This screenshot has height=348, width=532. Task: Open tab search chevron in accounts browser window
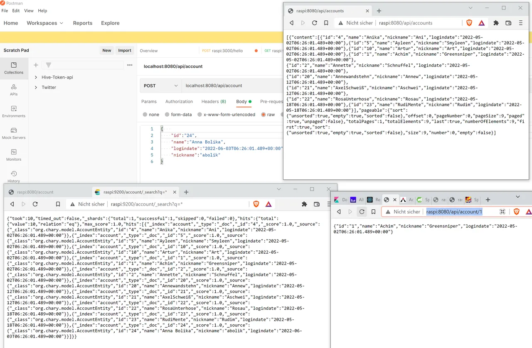(470, 8)
